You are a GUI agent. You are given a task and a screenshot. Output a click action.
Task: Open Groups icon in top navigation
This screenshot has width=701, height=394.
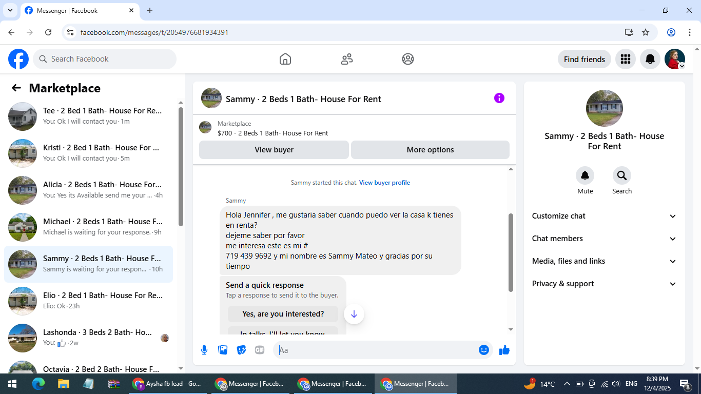click(x=408, y=59)
